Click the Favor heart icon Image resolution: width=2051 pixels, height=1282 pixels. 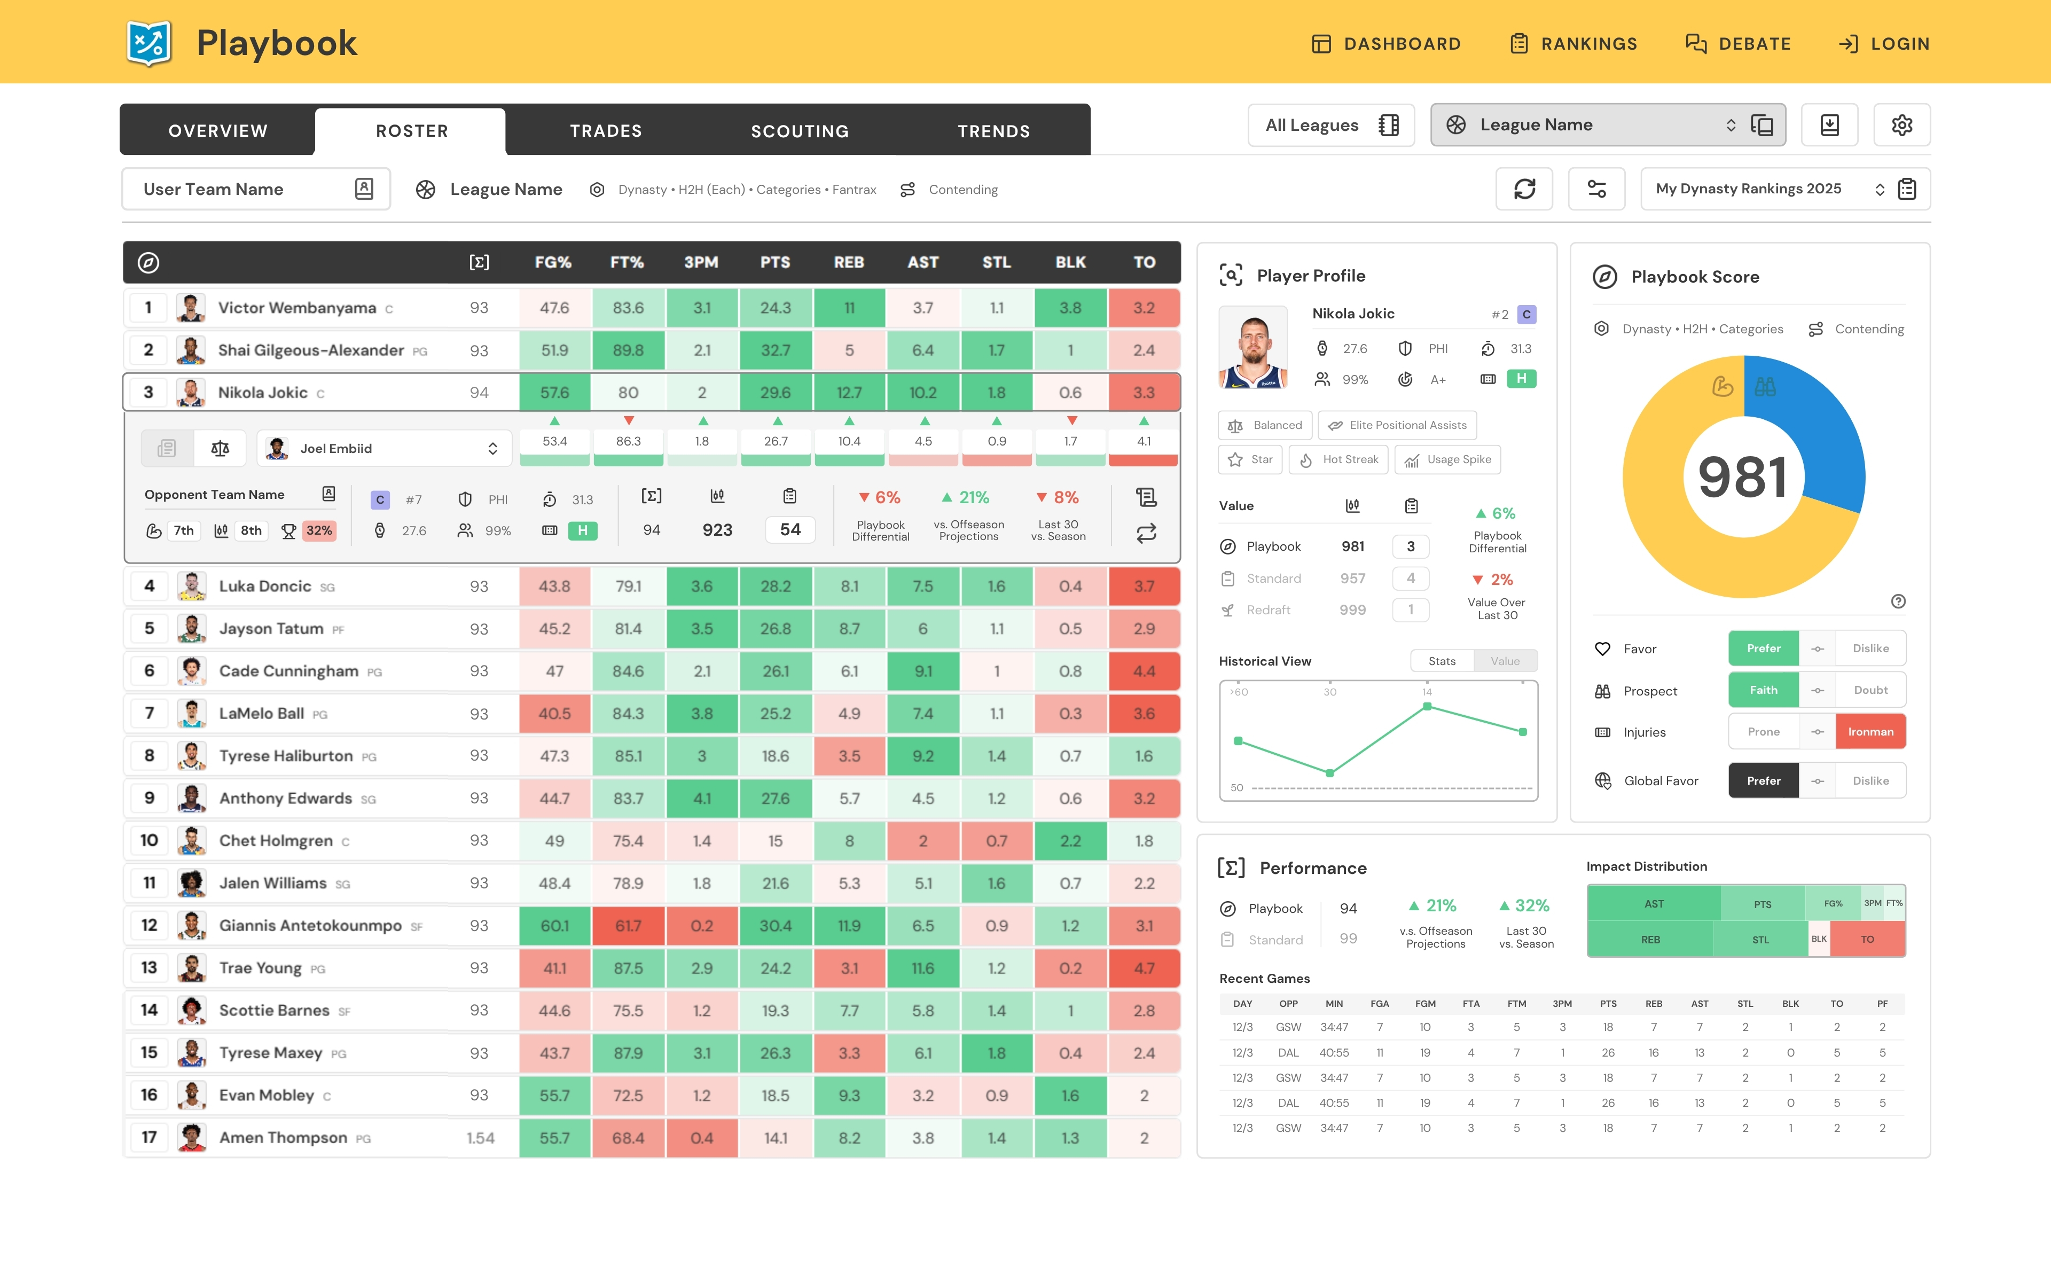click(1602, 648)
